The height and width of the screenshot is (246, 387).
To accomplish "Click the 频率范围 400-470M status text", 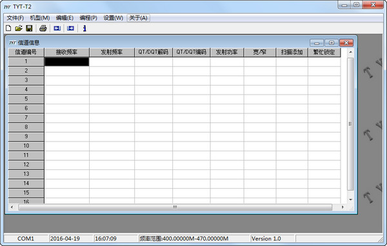I will (184, 239).
